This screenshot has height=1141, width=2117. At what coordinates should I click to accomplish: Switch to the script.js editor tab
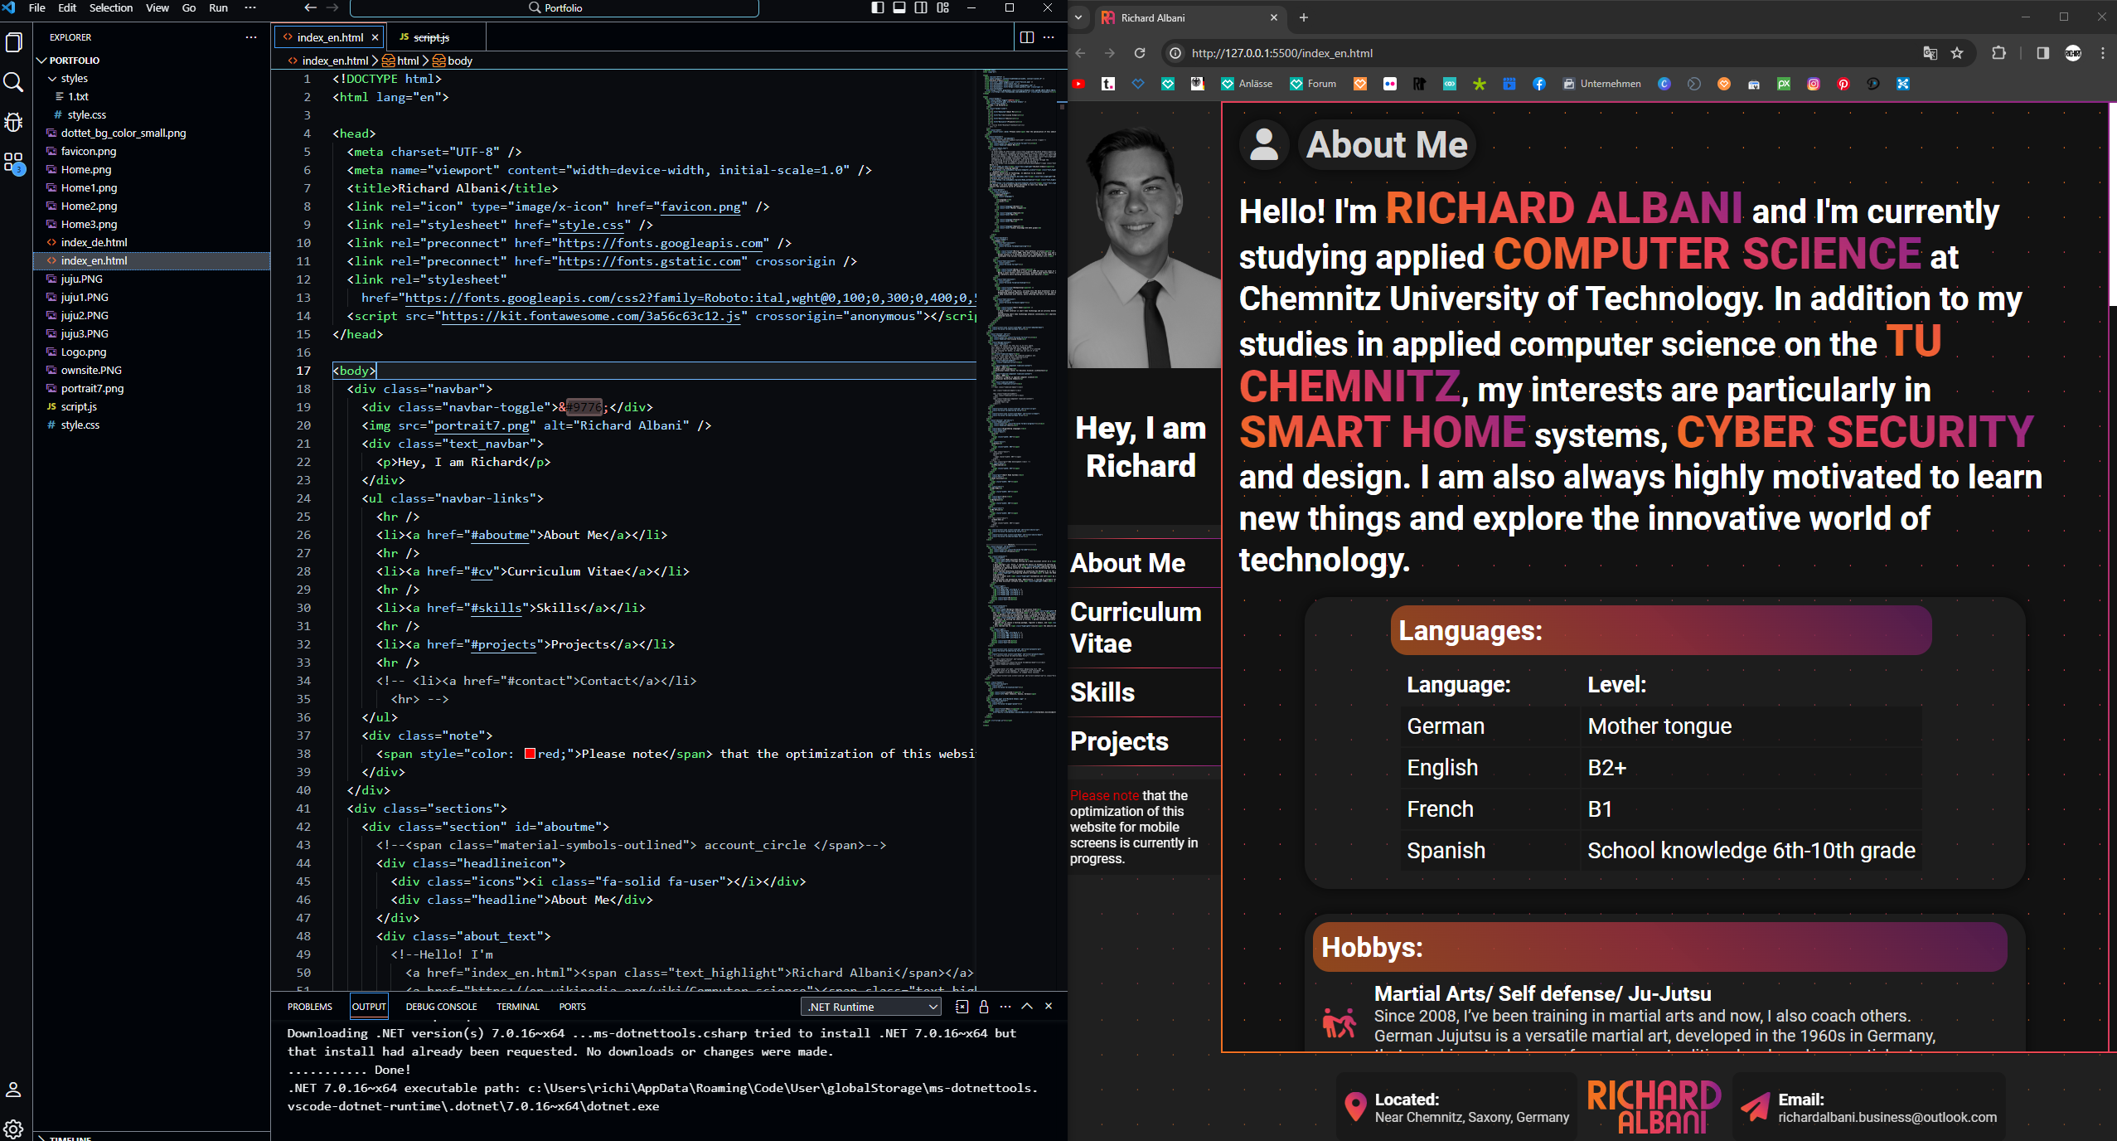430,37
